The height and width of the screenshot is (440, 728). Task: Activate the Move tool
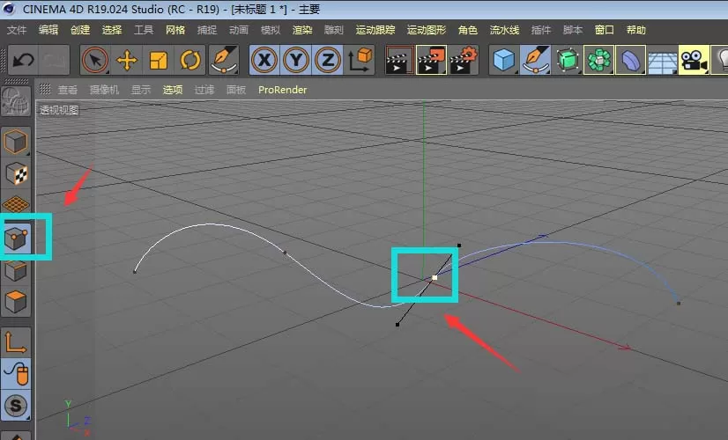[127, 60]
